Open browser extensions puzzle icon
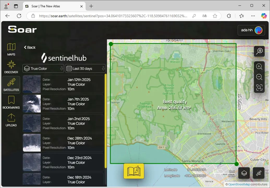This screenshot has width=270, height=188. pyautogui.click(x=229, y=16)
